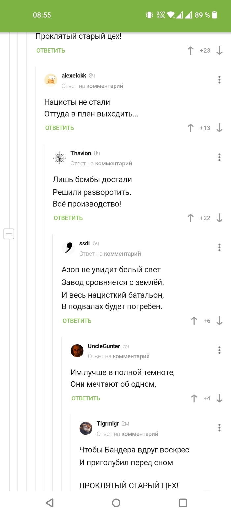Open the options menu on ssdi's comment
The image size is (231, 515).
(219, 247)
